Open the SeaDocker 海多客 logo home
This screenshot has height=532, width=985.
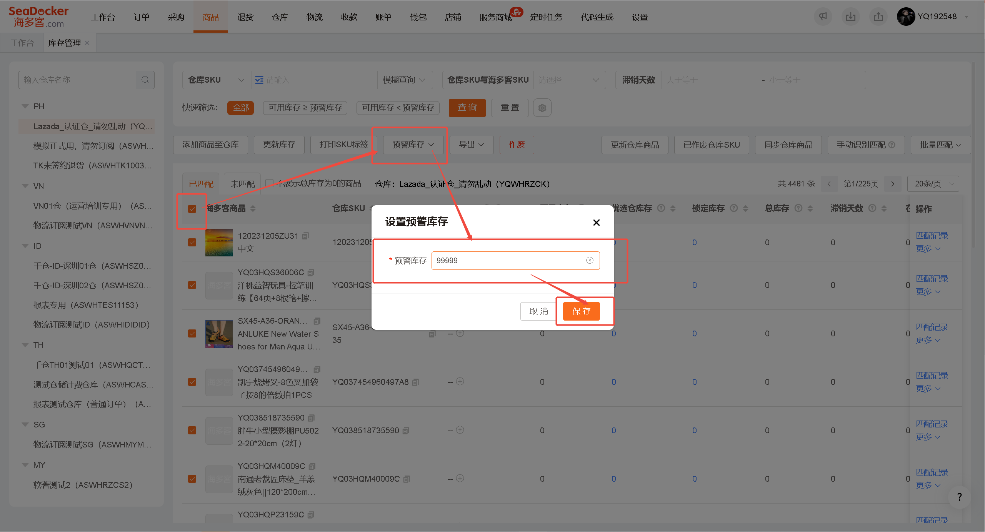tap(39, 17)
